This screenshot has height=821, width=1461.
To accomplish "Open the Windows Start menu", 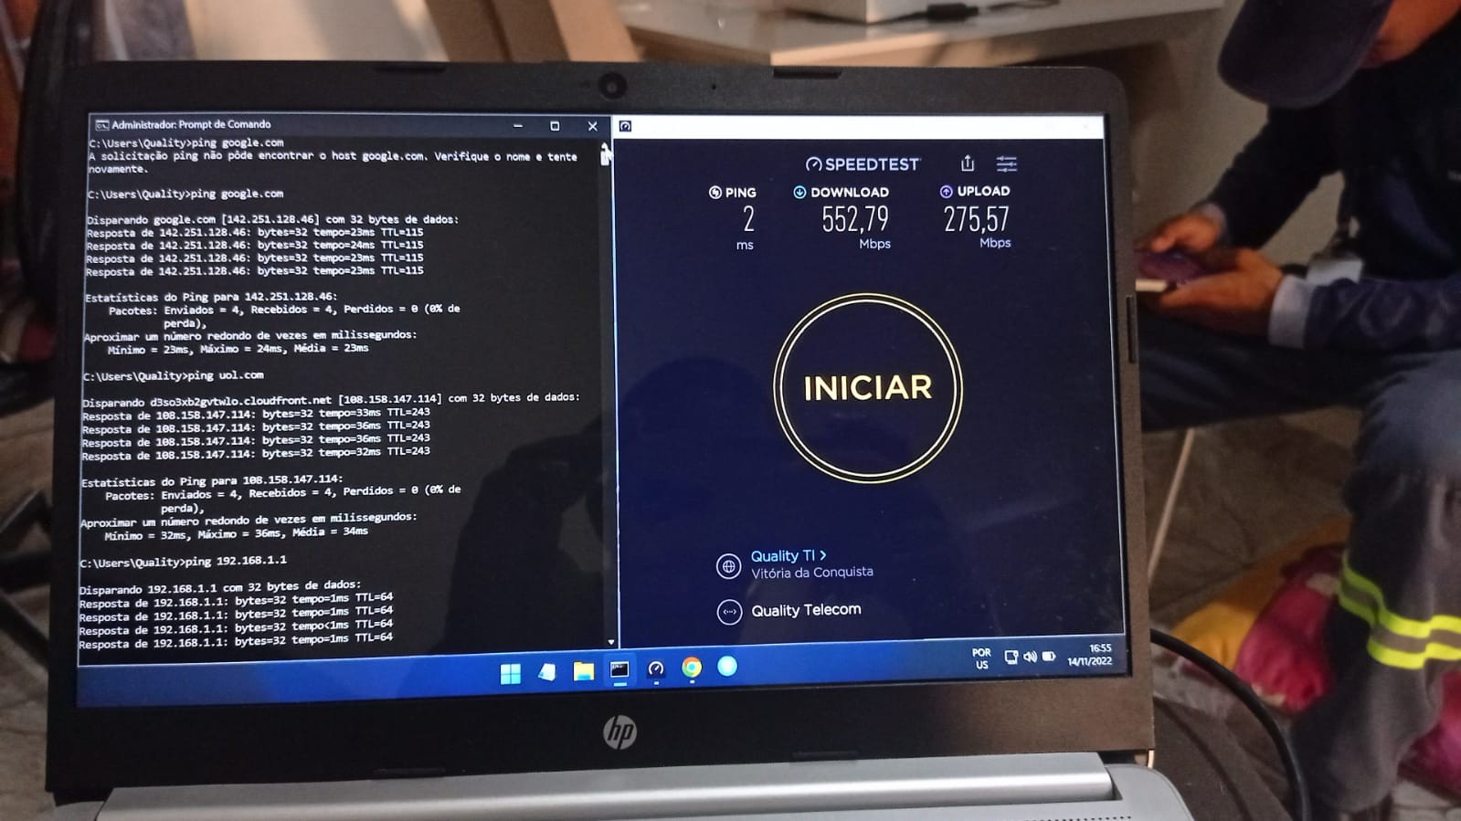I will pyautogui.click(x=510, y=673).
